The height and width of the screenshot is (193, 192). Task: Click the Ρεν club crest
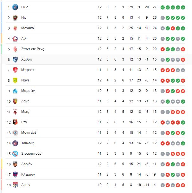coord(15,122)
